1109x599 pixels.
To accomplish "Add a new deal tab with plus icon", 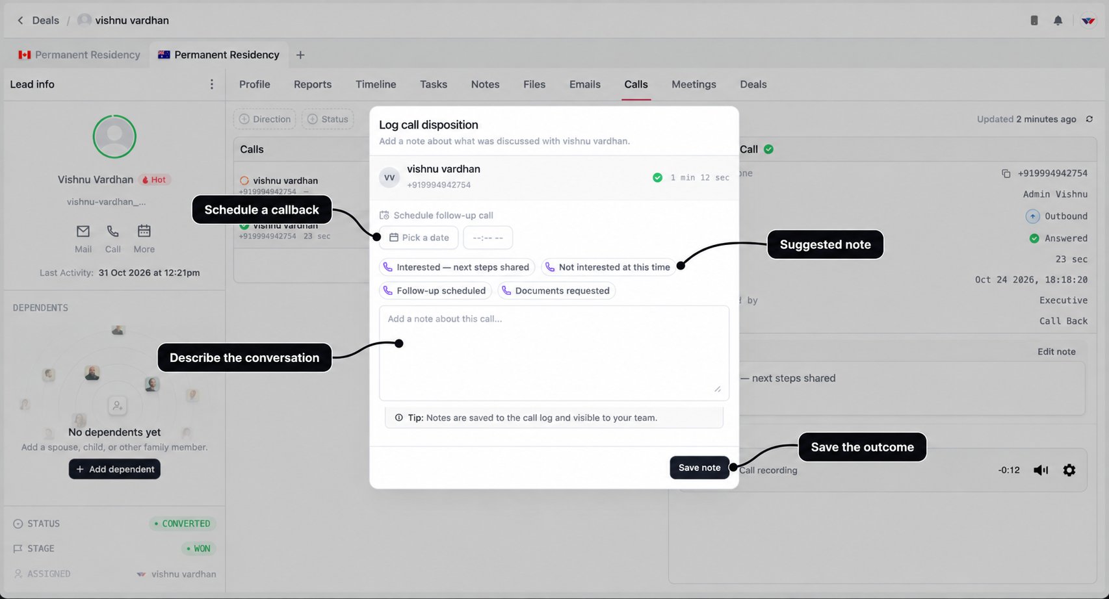I will [x=300, y=55].
